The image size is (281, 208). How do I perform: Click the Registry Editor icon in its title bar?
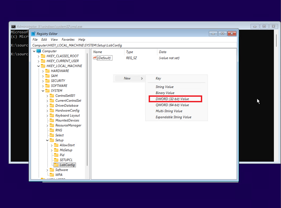click(x=33, y=34)
